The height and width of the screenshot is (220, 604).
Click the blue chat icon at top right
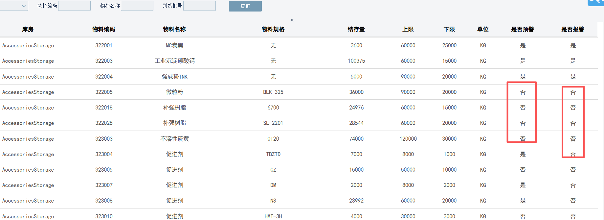[595, 3]
